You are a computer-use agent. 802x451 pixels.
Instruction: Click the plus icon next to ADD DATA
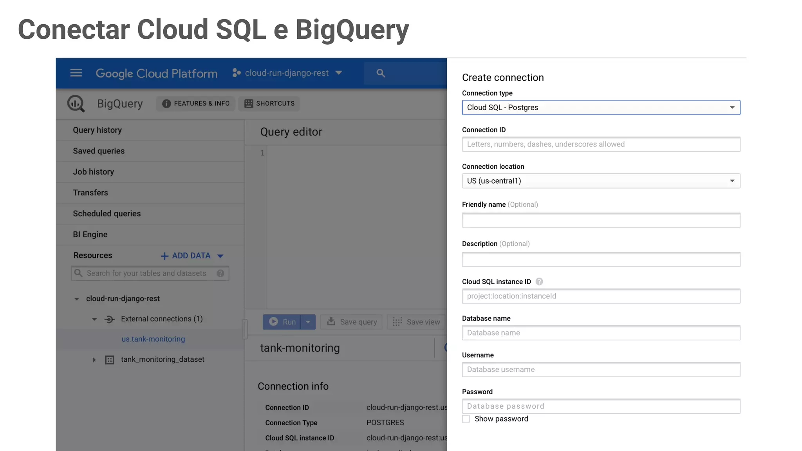tap(164, 256)
